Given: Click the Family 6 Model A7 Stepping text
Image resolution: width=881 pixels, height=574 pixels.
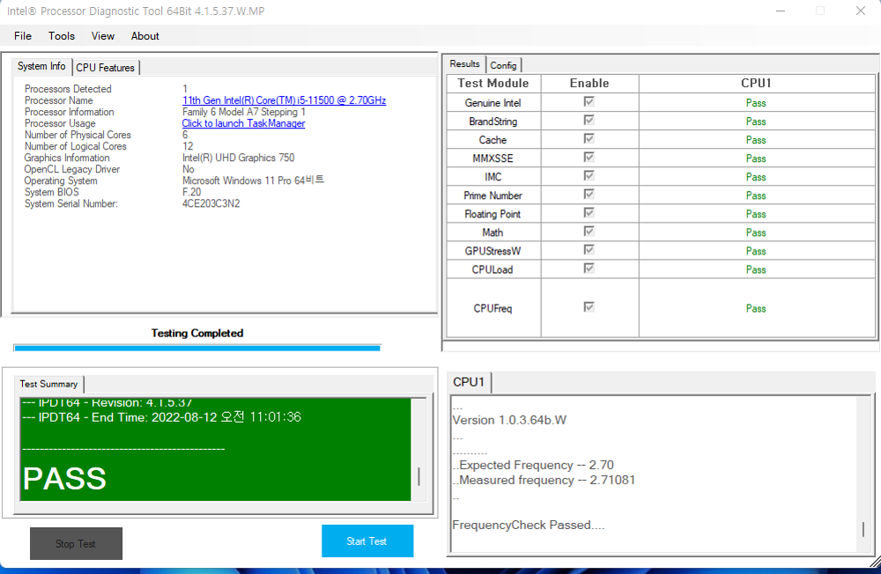Looking at the screenshot, I should [244, 112].
